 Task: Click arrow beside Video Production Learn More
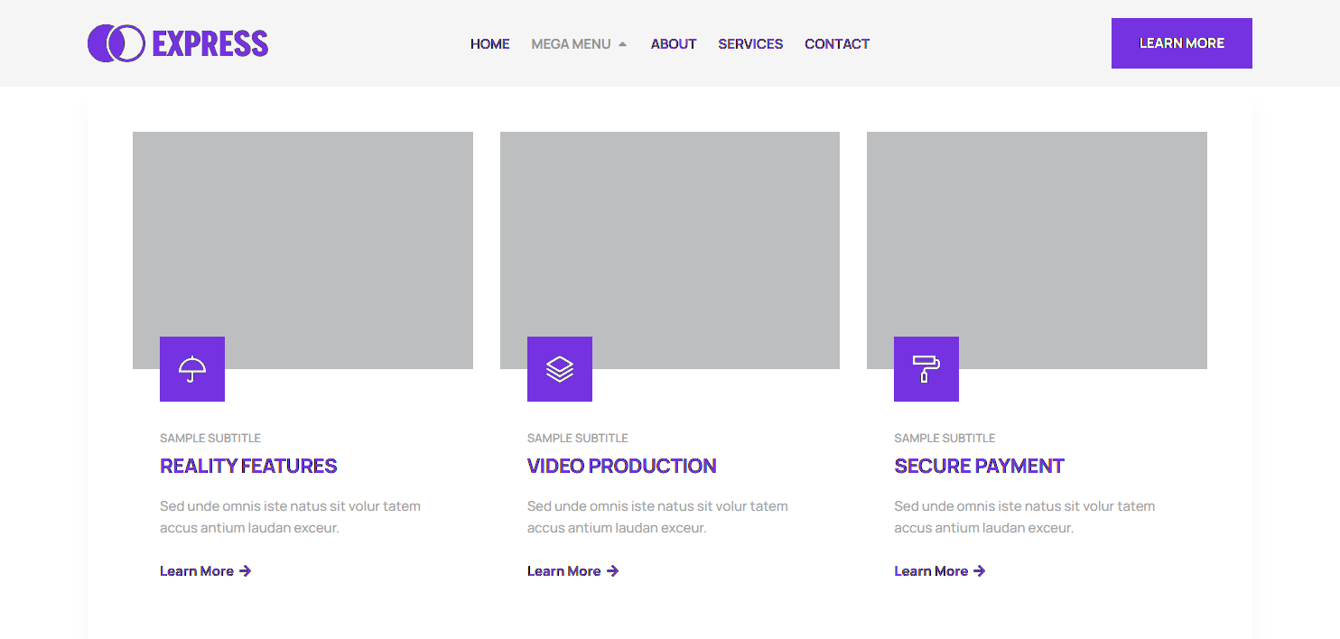[613, 571]
